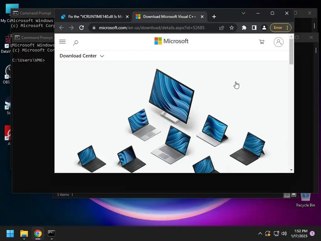Open Command Prompt from taskbar
Image resolution: width=321 pixels, height=241 pixels.
(51, 233)
